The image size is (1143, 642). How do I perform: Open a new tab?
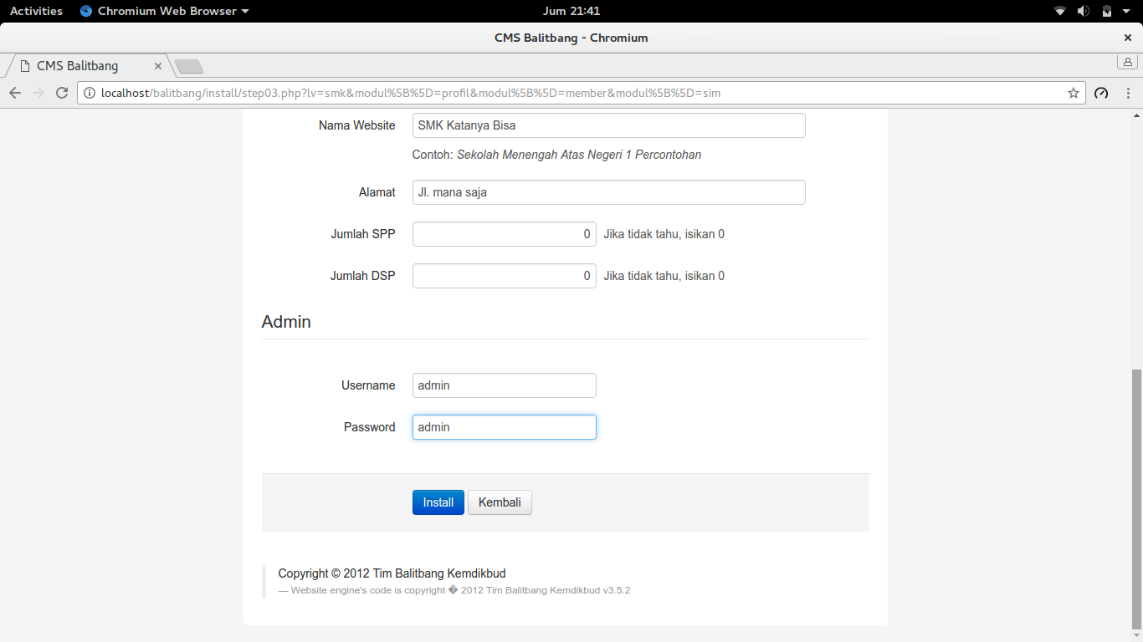(189, 66)
